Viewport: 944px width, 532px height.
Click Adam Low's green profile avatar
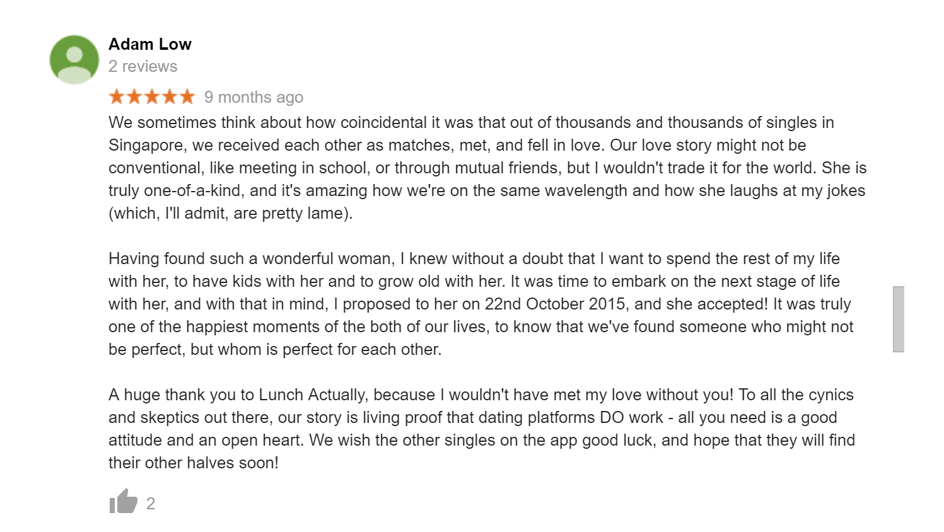tap(74, 59)
